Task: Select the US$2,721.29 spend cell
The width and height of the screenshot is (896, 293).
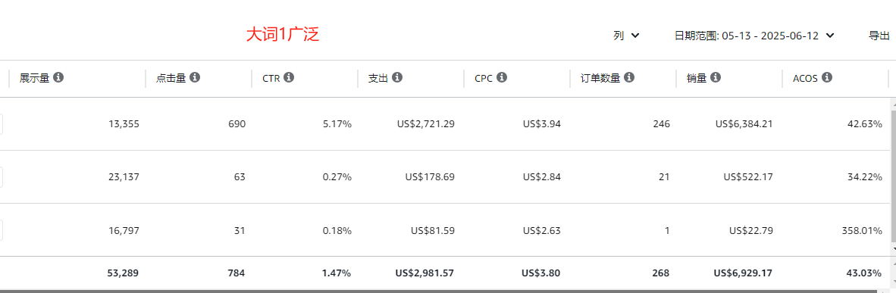Action: [426, 123]
